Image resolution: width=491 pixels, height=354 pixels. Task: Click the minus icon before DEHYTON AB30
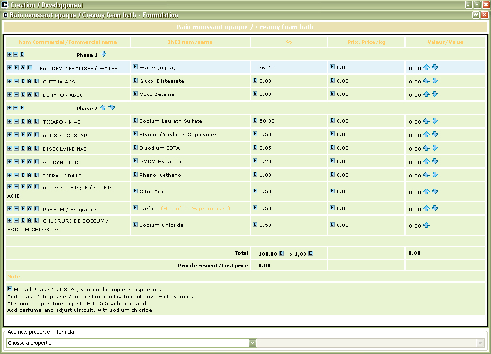[x=16, y=94]
